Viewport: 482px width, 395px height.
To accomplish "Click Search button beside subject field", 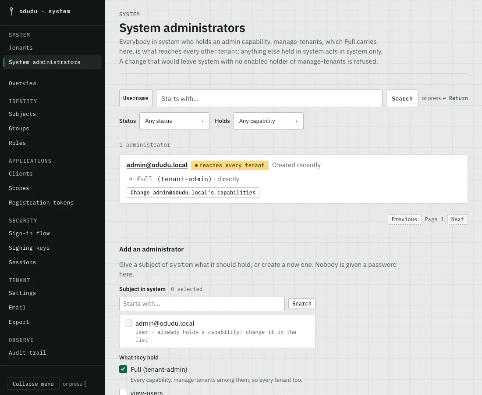I will [x=301, y=304].
